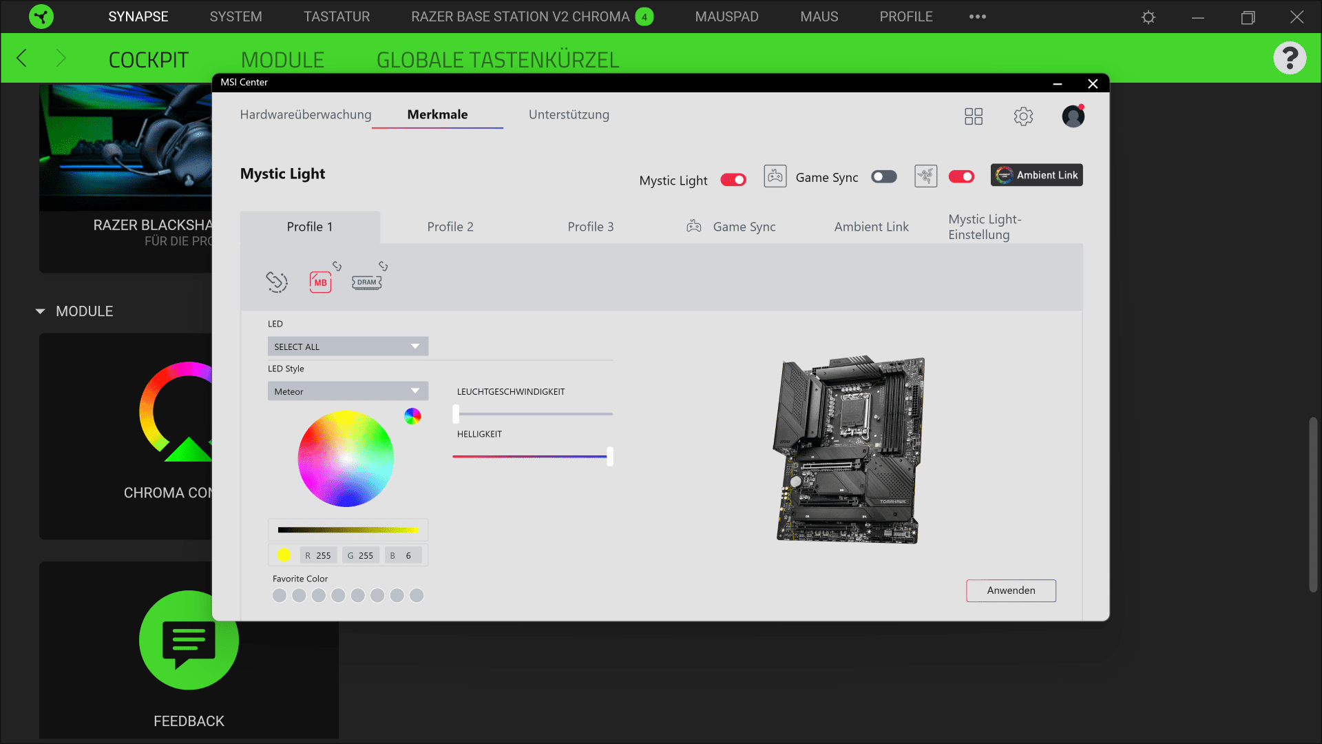Switch to Merkmale tab
The width and height of the screenshot is (1322, 744).
437,114
